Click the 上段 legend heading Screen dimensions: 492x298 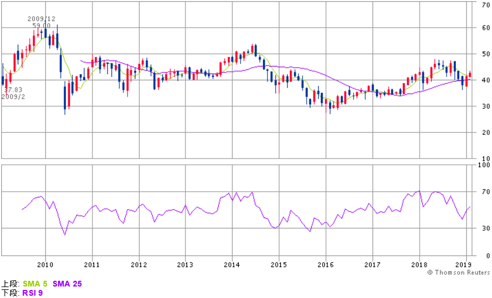(x=11, y=284)
